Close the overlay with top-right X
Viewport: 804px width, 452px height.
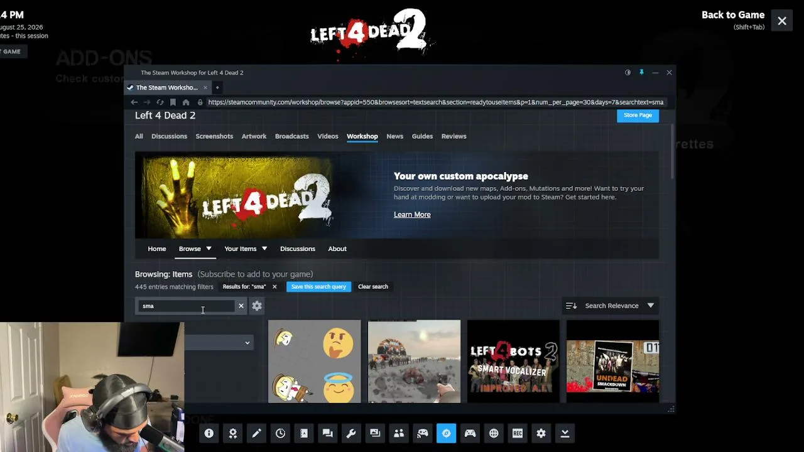click(x=782, y=21)
